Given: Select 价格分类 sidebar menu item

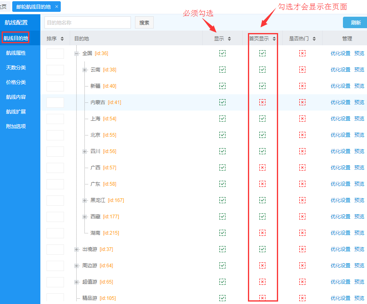Looking at the screenshot, I should pyautogui.click(x=16, y=82).
